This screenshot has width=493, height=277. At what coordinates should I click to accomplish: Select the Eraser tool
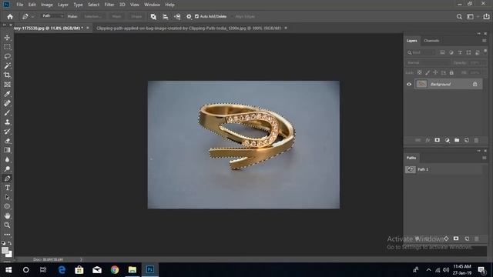[7, 141]
